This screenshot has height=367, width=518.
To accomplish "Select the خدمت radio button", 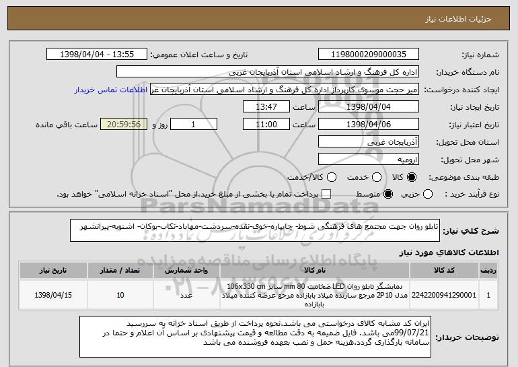I will [376, 177].
